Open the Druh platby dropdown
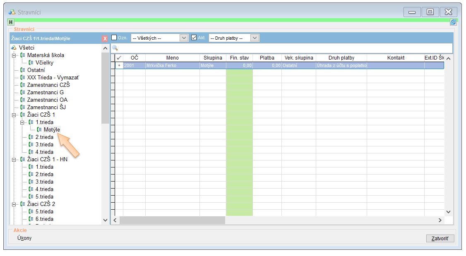The height and width of the screenshot is (256, 466). 255,38
